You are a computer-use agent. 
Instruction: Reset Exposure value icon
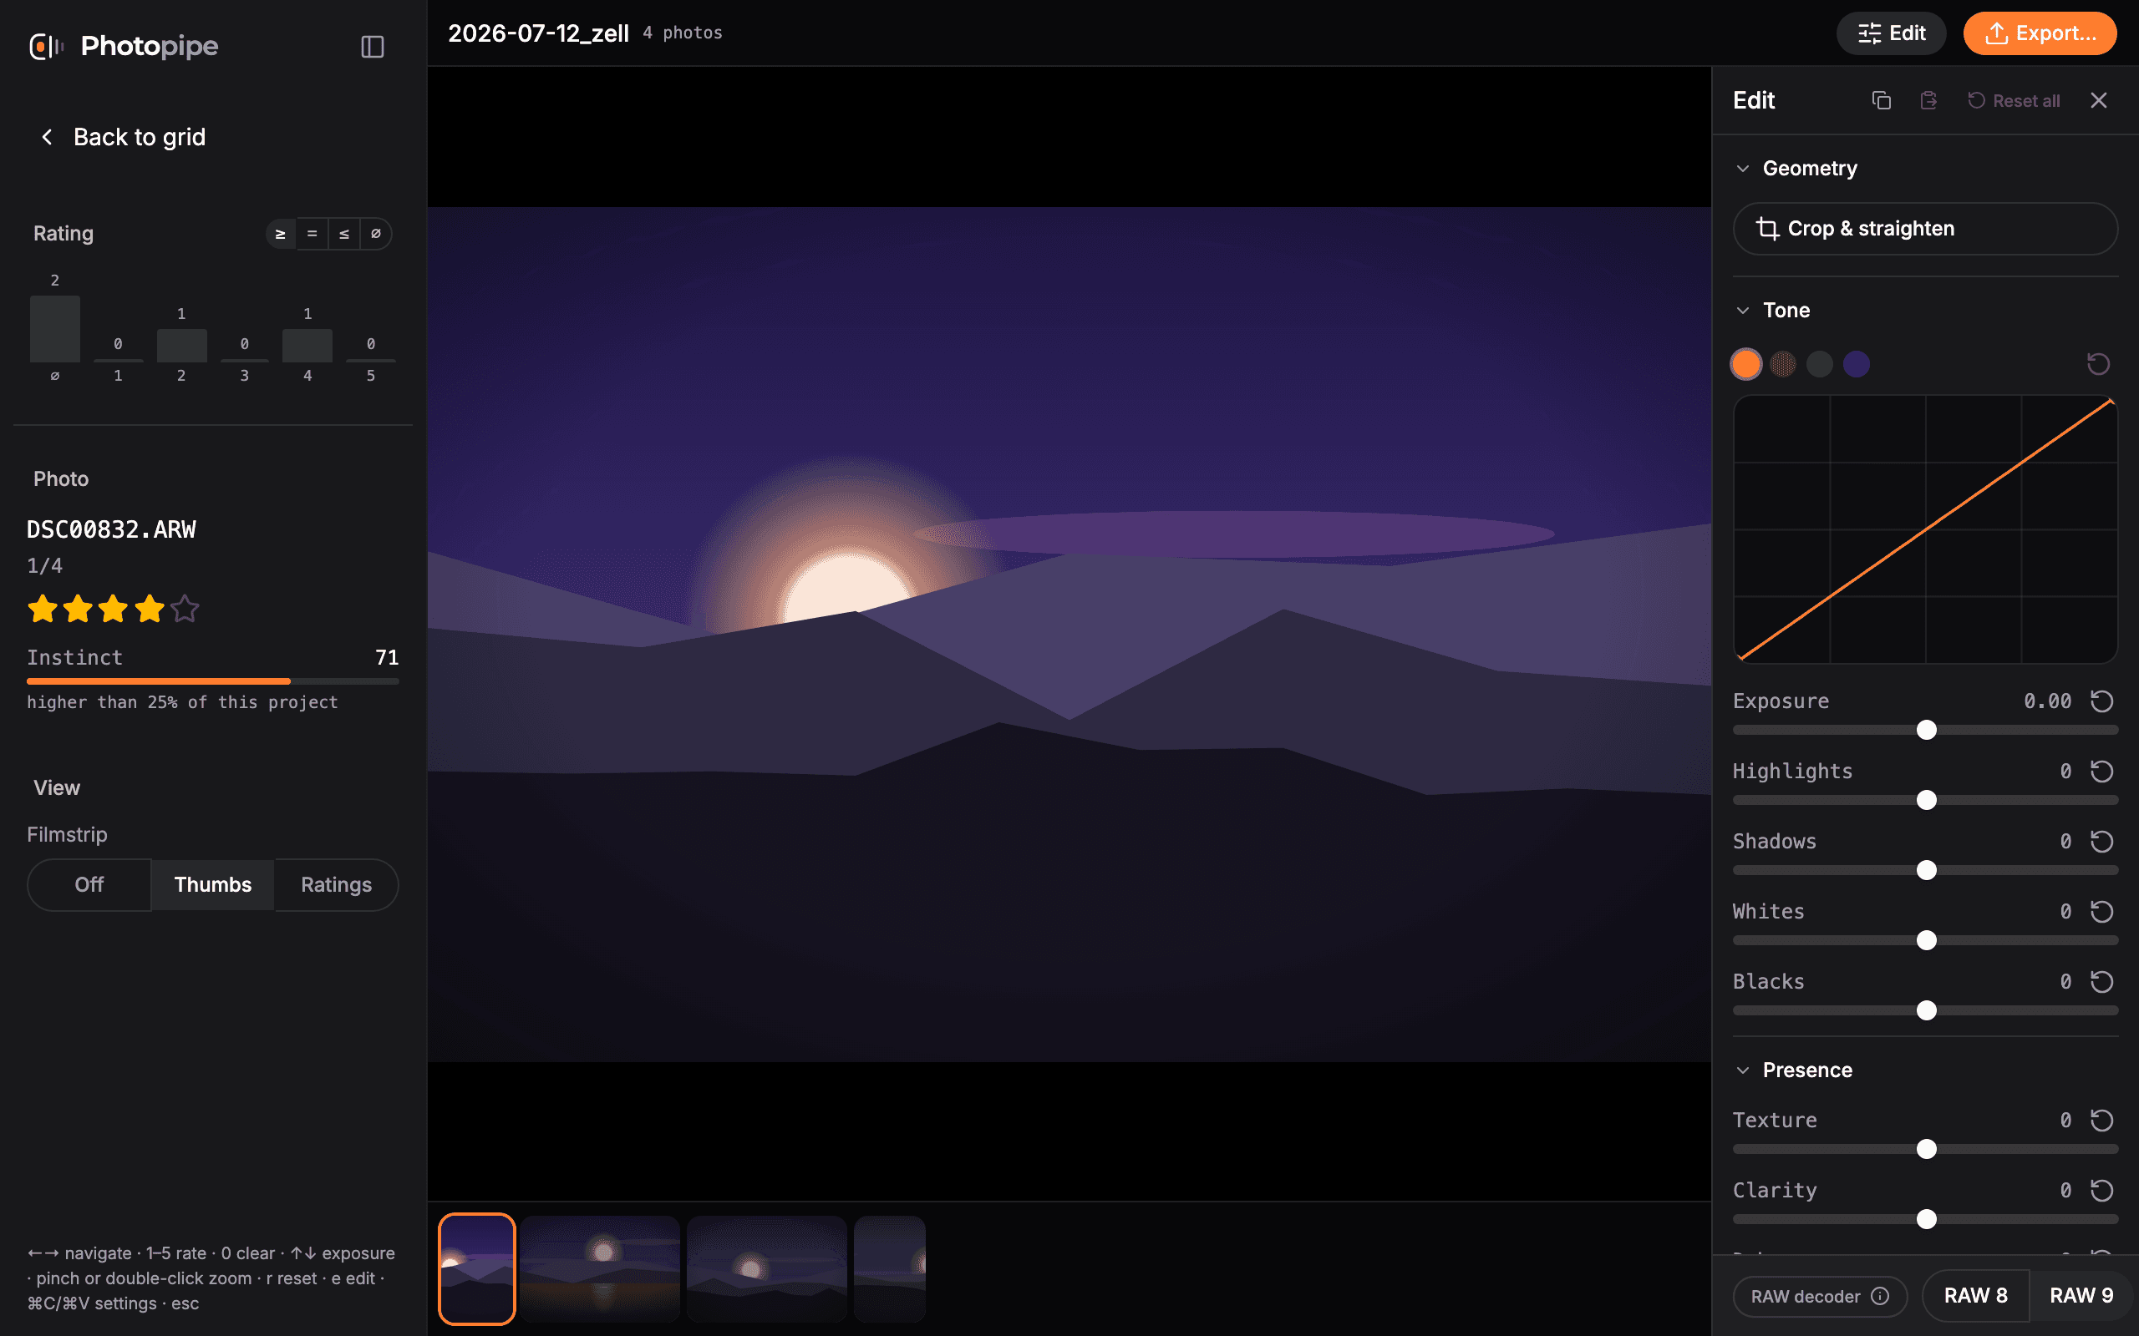2102,701
